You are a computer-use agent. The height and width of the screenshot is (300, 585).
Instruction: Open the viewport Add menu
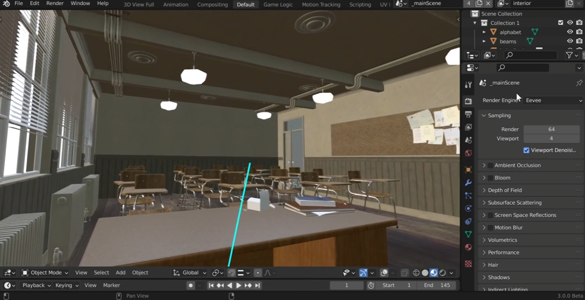click(x=120, y=273)
